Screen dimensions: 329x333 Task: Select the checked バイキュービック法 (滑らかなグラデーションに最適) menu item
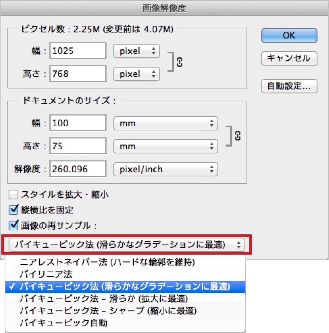(124, 286)
